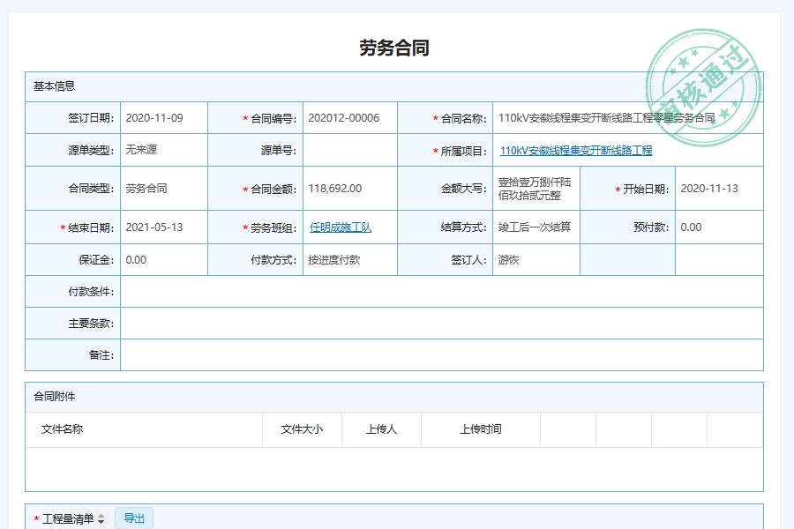This screenshot has height=529, width=794.
Task: Click the 审核通过 approval stamp
Action: click(x=705, y=89)
